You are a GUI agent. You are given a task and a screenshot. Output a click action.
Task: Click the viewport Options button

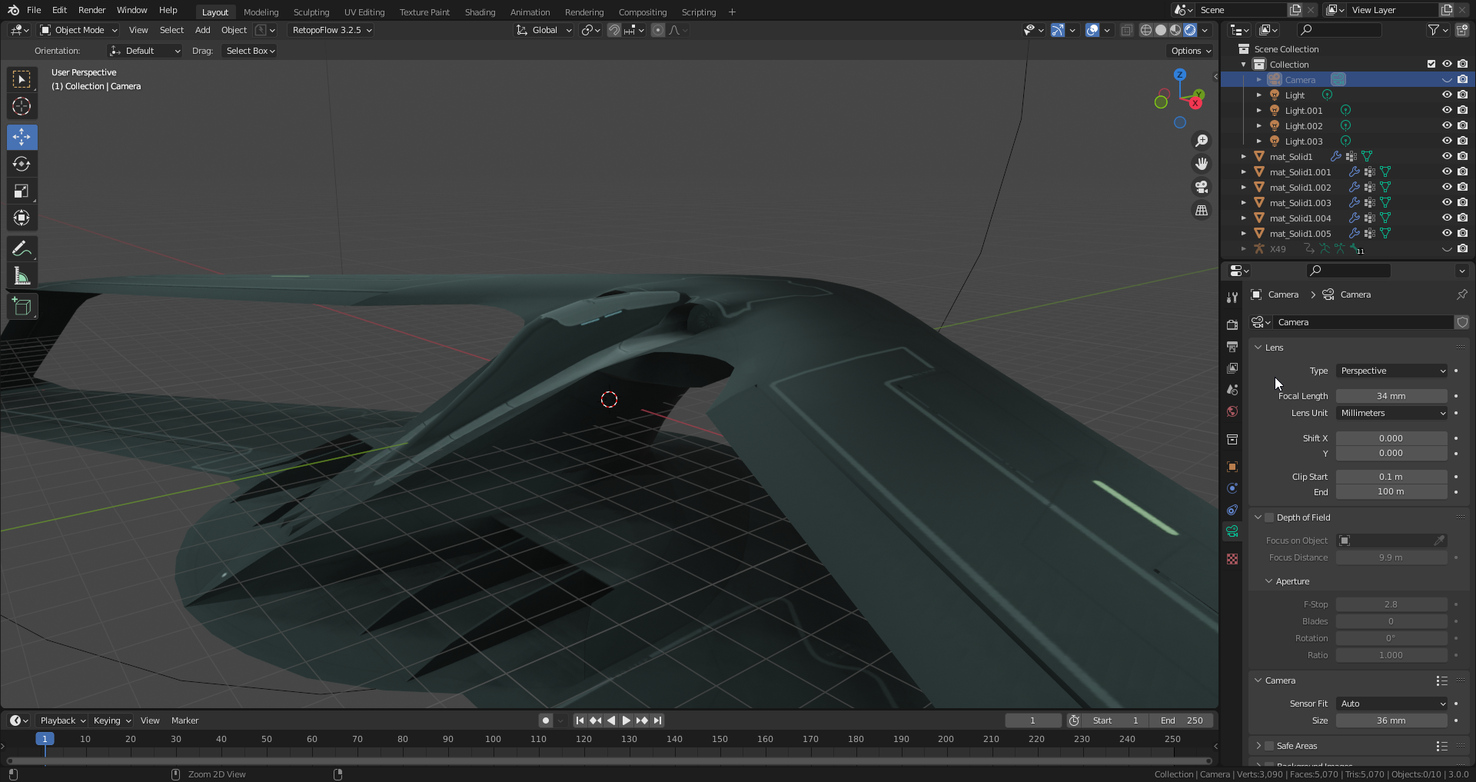pyautogui.click(x=1190, y=51)
